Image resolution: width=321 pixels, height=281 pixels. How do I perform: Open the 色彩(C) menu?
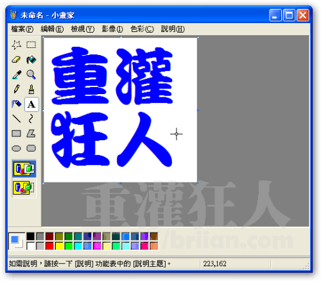coord(142,29)
